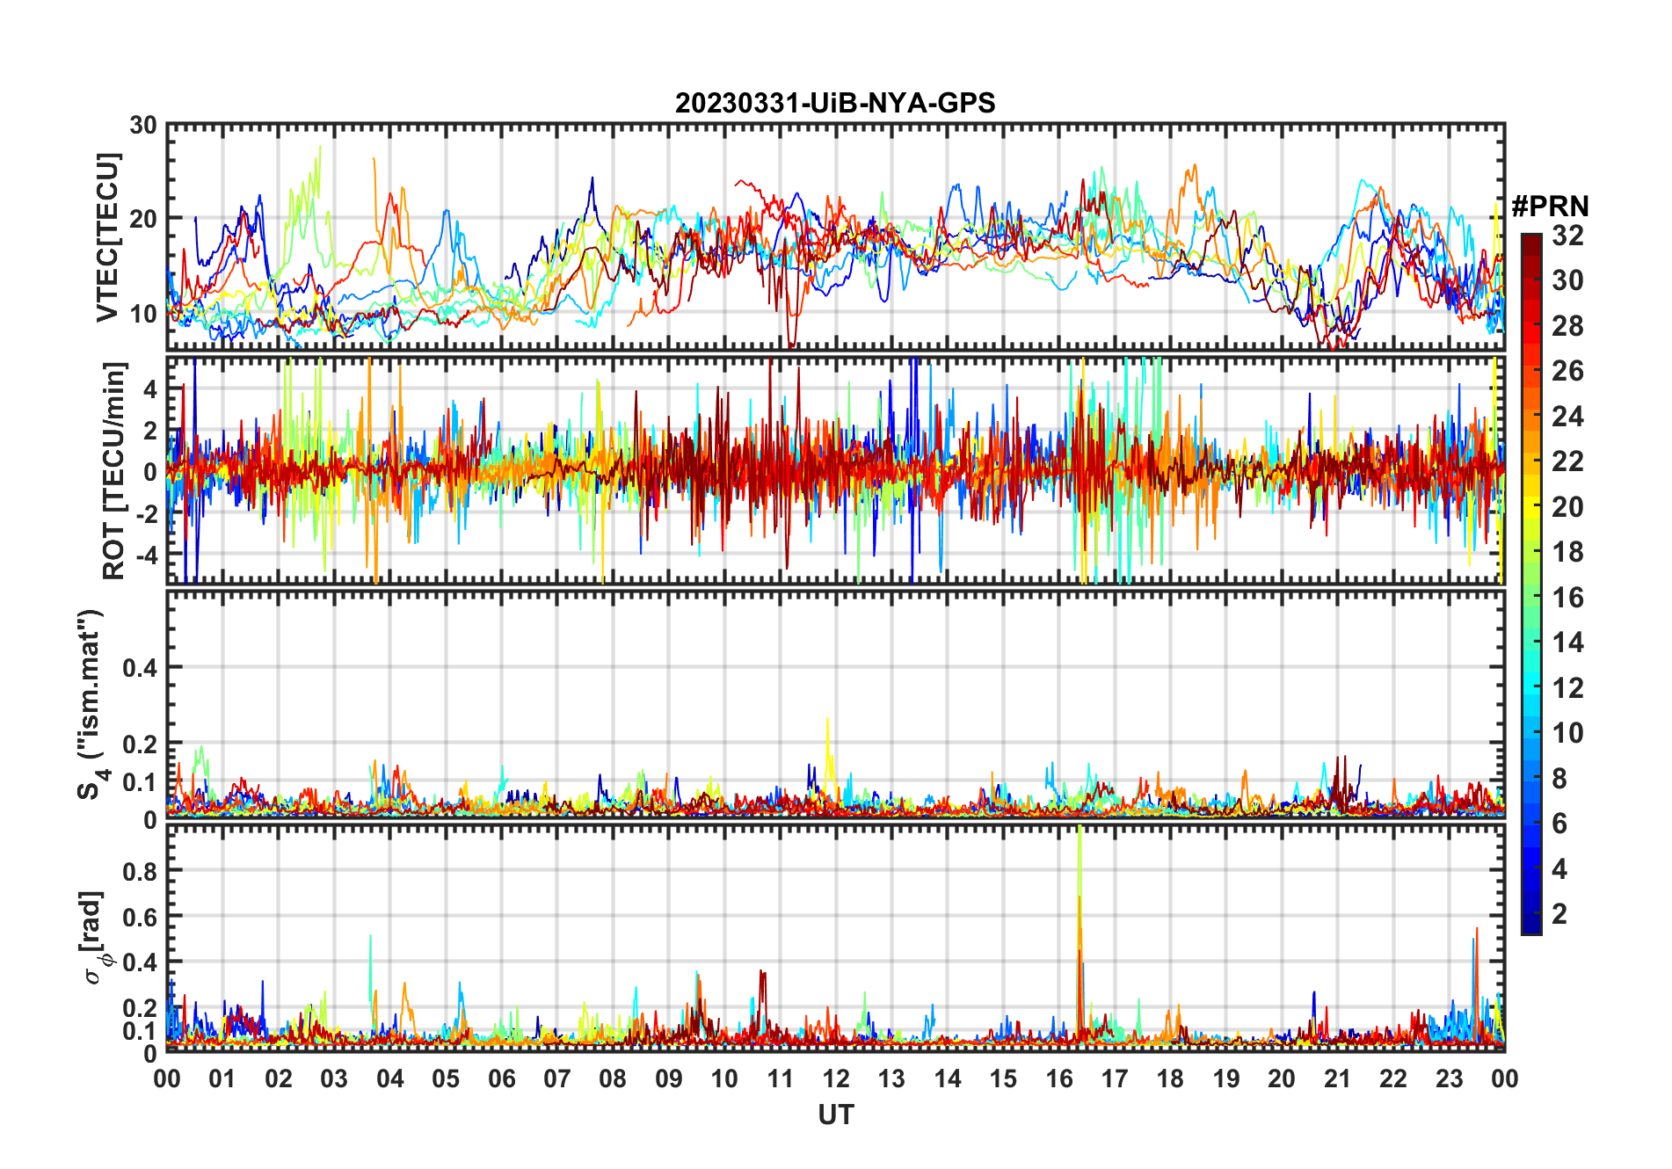Viewport: 1672px width, 1169px height.
Task: Click colorbar tick label 22
Action: (x=1567, y=461)
